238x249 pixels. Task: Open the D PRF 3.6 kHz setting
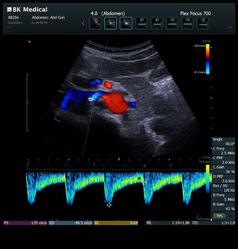click(x=223, y=179)
